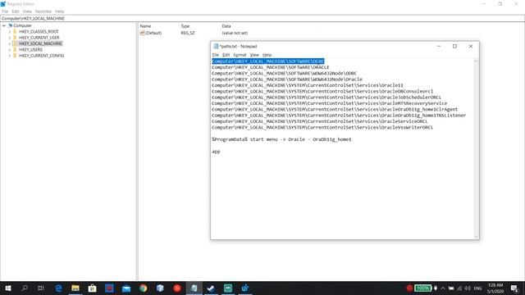Click the Notepad title bar document icon
The width and height of the screenshot is (525, 295).
tap(216, 46)
